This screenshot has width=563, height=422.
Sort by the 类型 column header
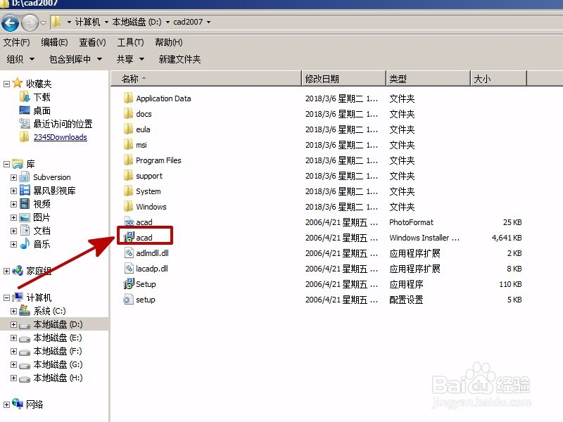pos(429,79)
